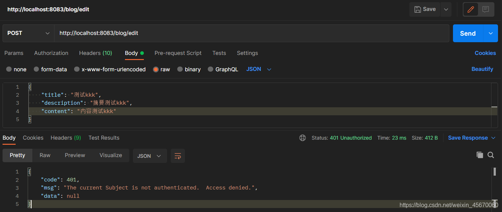The image size is (502, 212).
Task: Switch to the Authorization tab
Action: click(x=51, y=53)
